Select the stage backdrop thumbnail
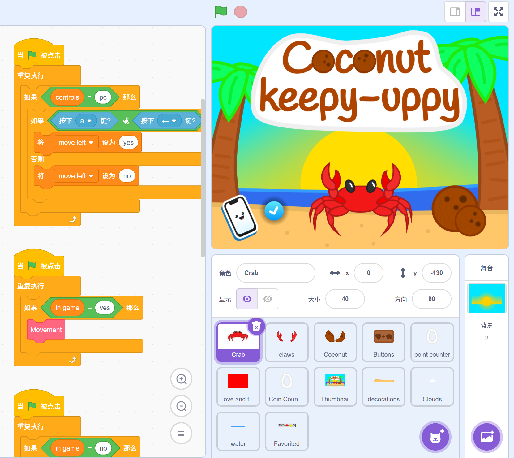Viewport: 514px width, 458px height. point(486,298)
